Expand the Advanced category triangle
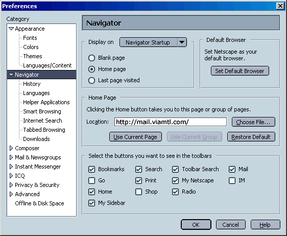The width and height of the screenshot is (287, 236). (11, 194)
